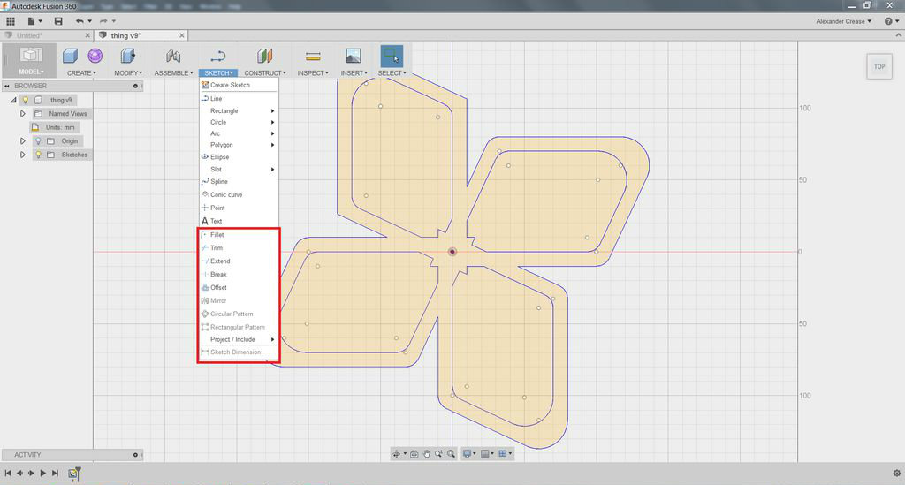The height and width of the screenshot is (485, 905).
Task: Click the Select window-selection icon
Action: (392, 56)
